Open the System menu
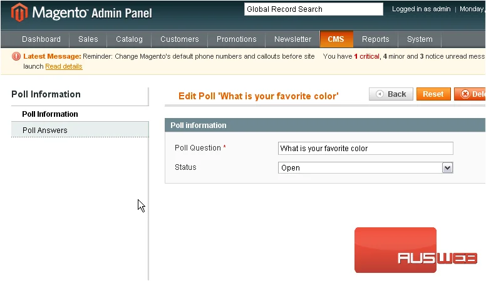Viewport: 486px width, 281px height. [x=420, y=39]
